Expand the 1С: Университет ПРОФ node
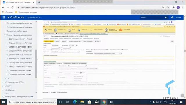The image size is (186, 105). point(3,82)
